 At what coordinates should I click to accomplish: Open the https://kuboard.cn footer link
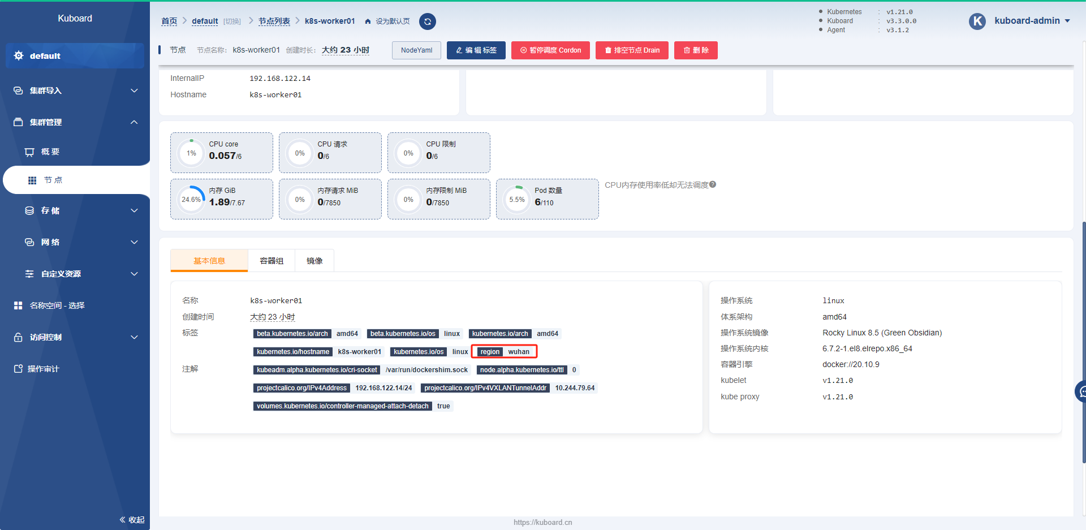tap(543, 523)
